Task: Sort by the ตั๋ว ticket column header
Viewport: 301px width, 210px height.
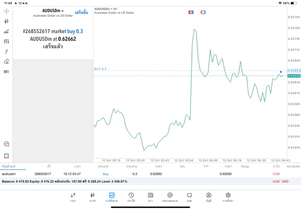Action: 49,166
